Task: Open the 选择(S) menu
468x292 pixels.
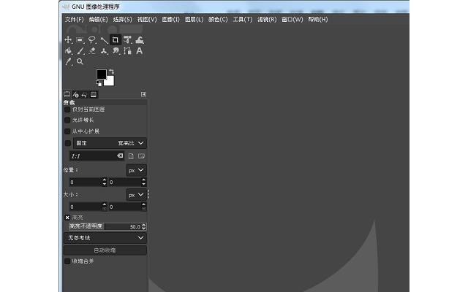Action: click(x=122, y=20)
